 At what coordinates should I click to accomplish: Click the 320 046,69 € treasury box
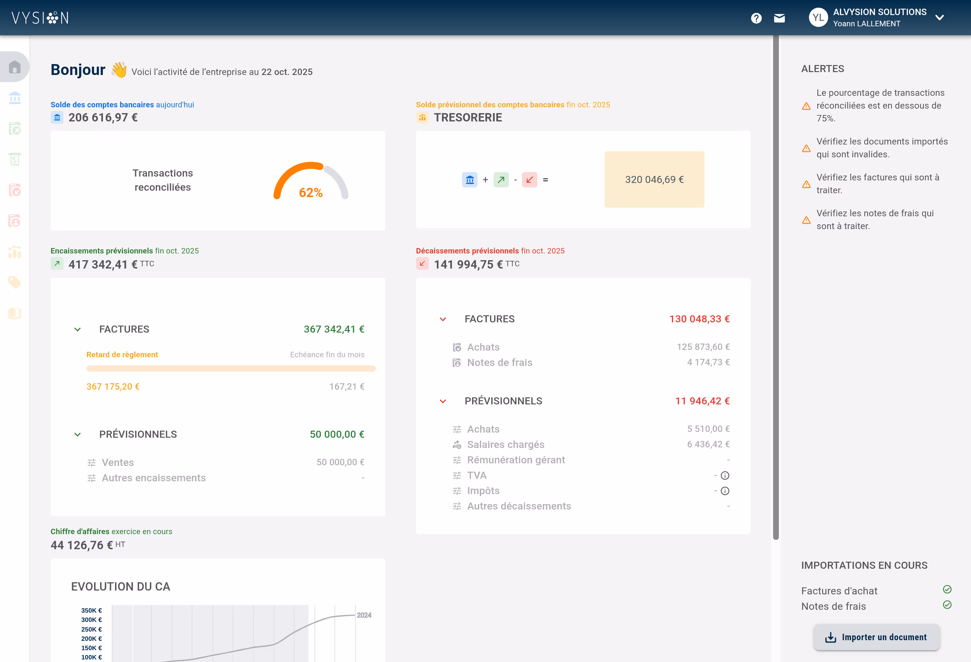[x=654, y=179]
